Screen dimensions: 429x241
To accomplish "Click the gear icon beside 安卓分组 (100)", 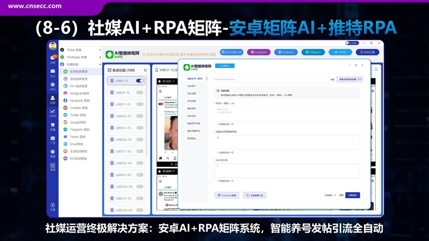I will 145,70.
